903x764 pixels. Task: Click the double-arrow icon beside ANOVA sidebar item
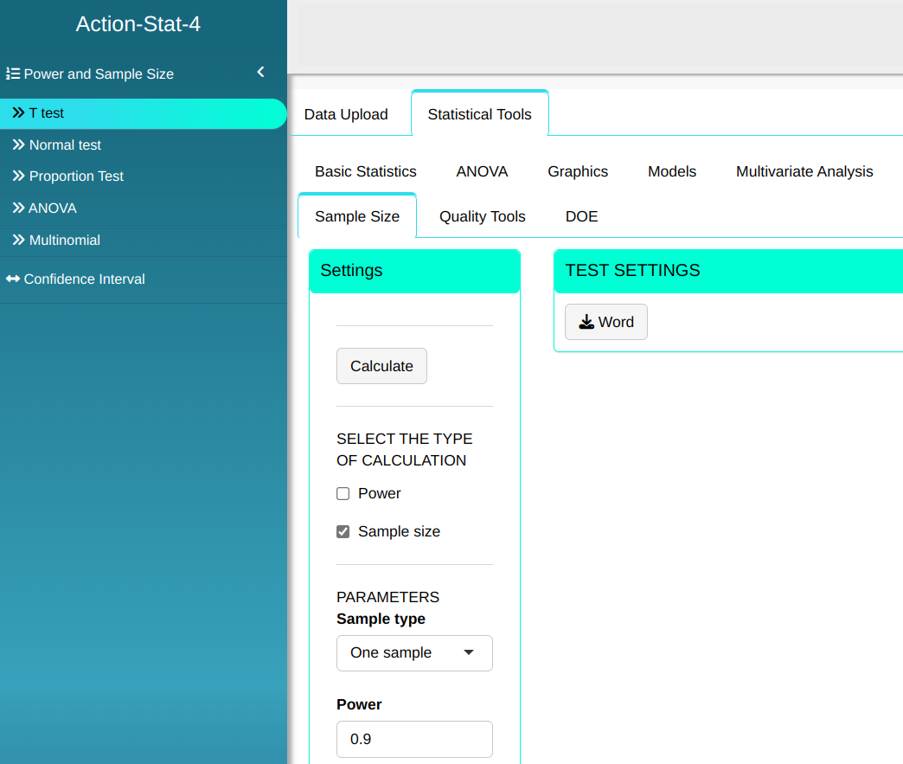pyautogui.click(x=18, y=208)
